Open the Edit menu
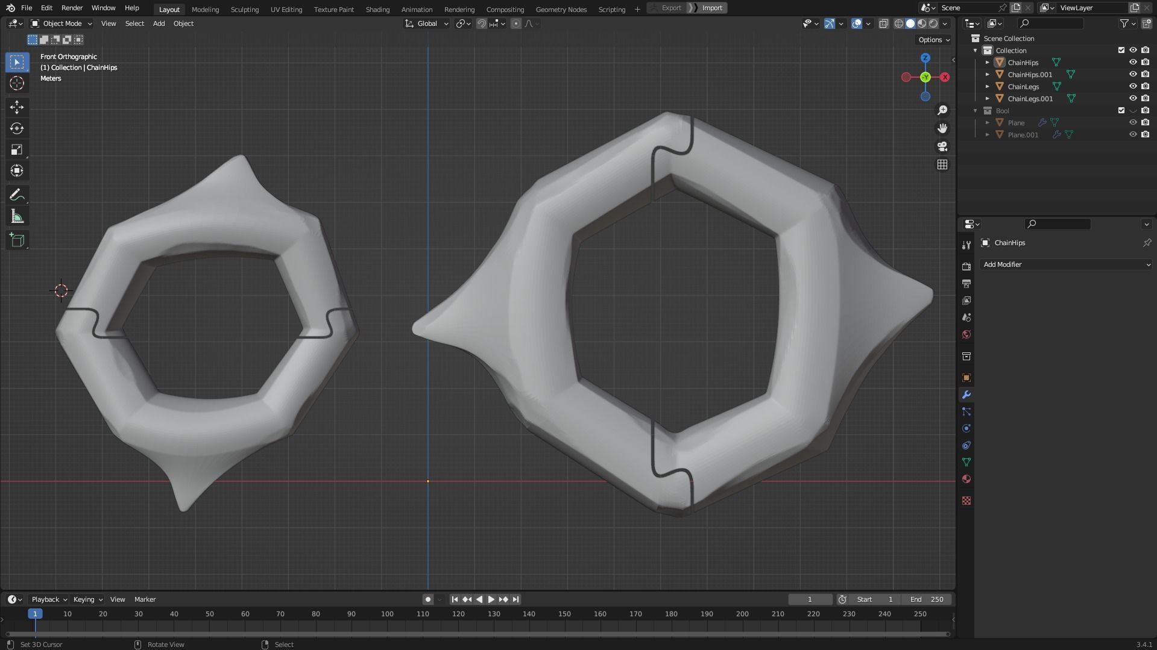Image resolution: width=1157 pixels, height=650 pixels. (x=46, y=8)
